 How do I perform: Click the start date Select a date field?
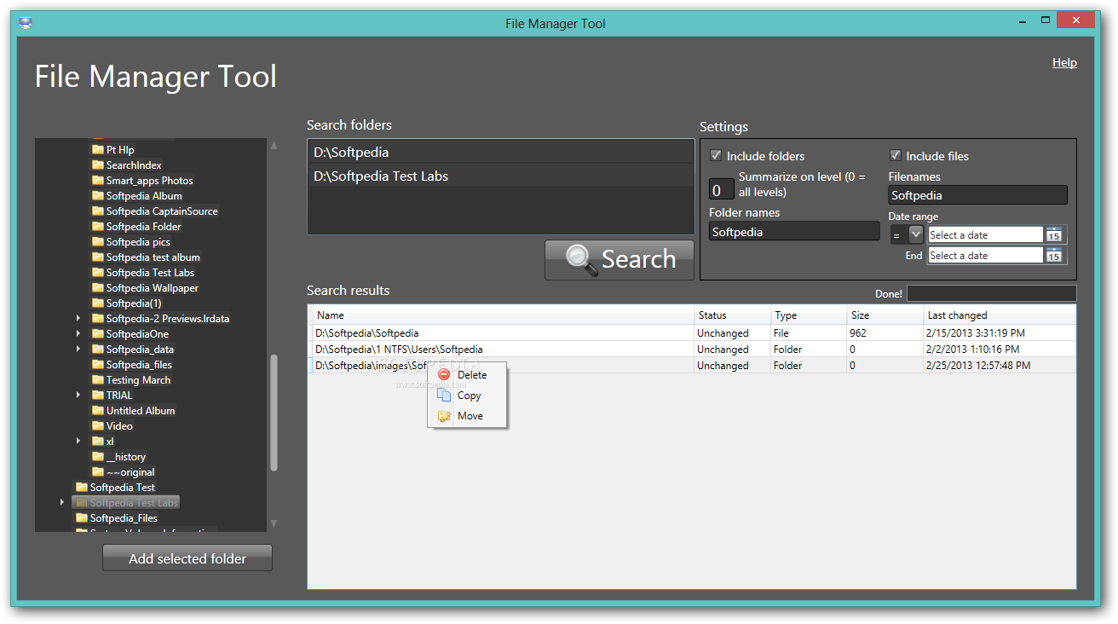click(985, 235)
